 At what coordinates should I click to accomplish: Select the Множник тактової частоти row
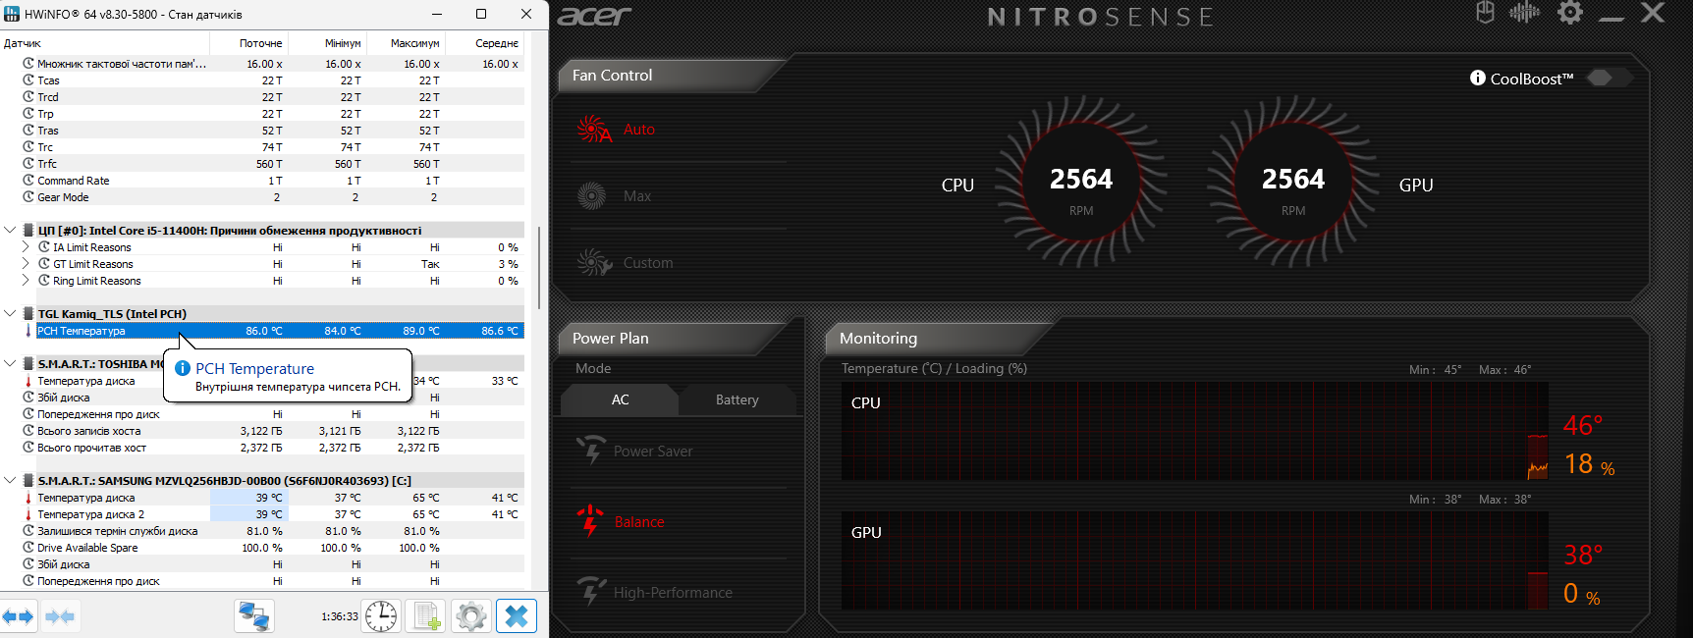point(272,64)
